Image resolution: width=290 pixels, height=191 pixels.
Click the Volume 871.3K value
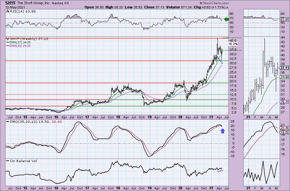(x=179, y=7)
